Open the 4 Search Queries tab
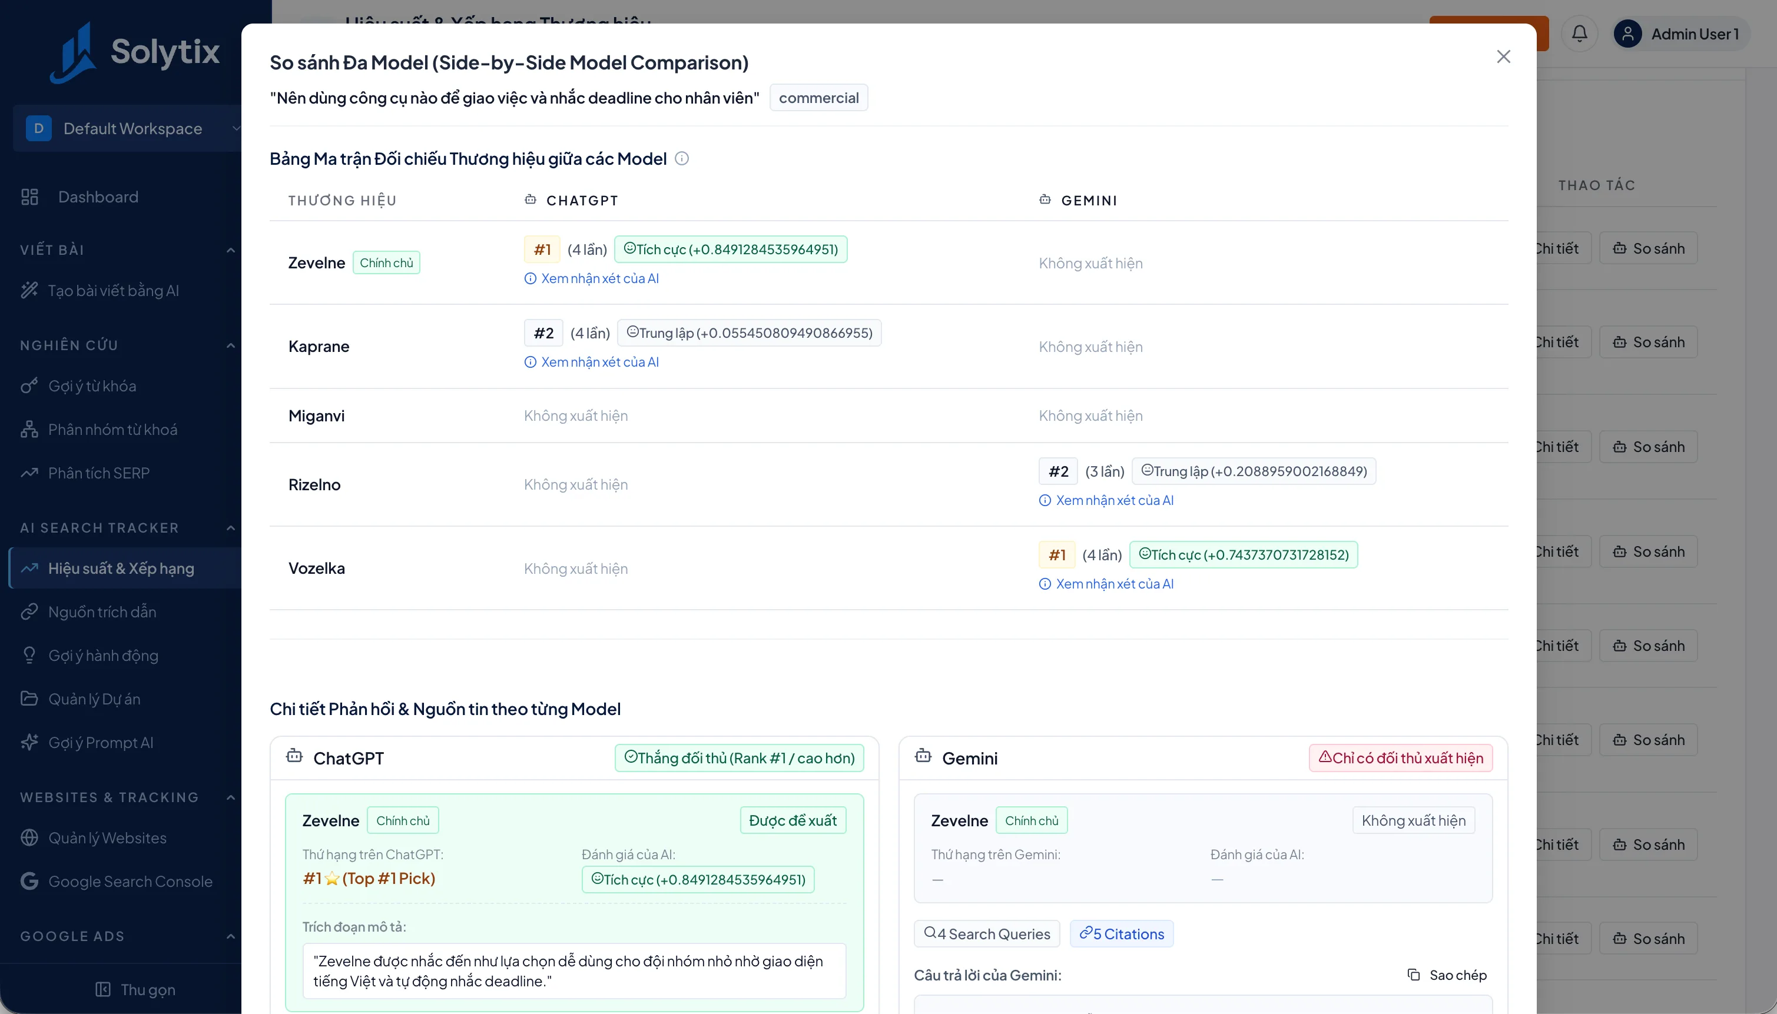 tap(986, 934)
